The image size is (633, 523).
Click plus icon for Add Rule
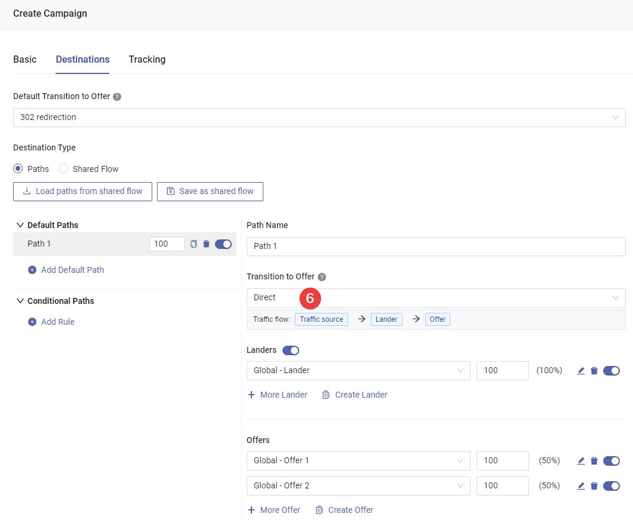point(32,322)
